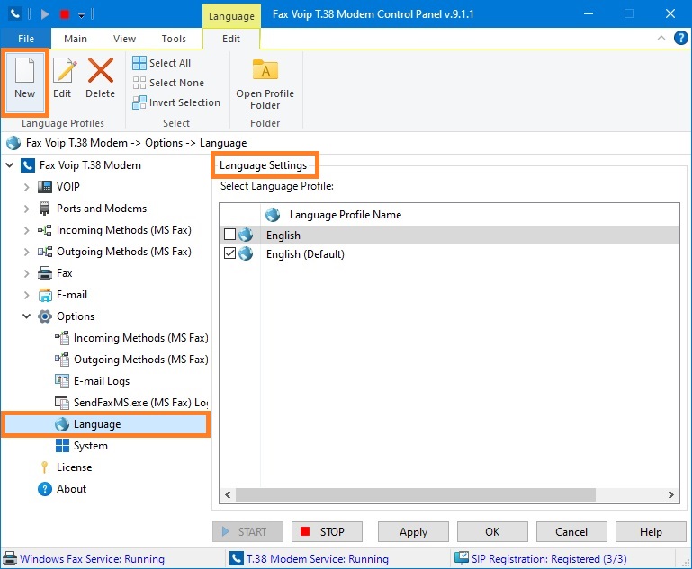The height and width of the screenshot is (569, 692).
Task: Click the horizontal scrollbar thumb
Action: (x=415, y=495)
